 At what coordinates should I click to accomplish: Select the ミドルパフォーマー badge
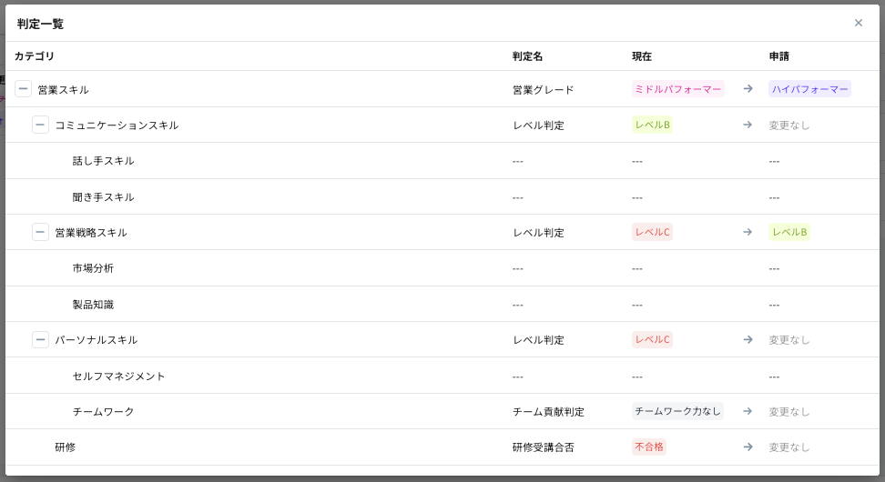point(677,89)
